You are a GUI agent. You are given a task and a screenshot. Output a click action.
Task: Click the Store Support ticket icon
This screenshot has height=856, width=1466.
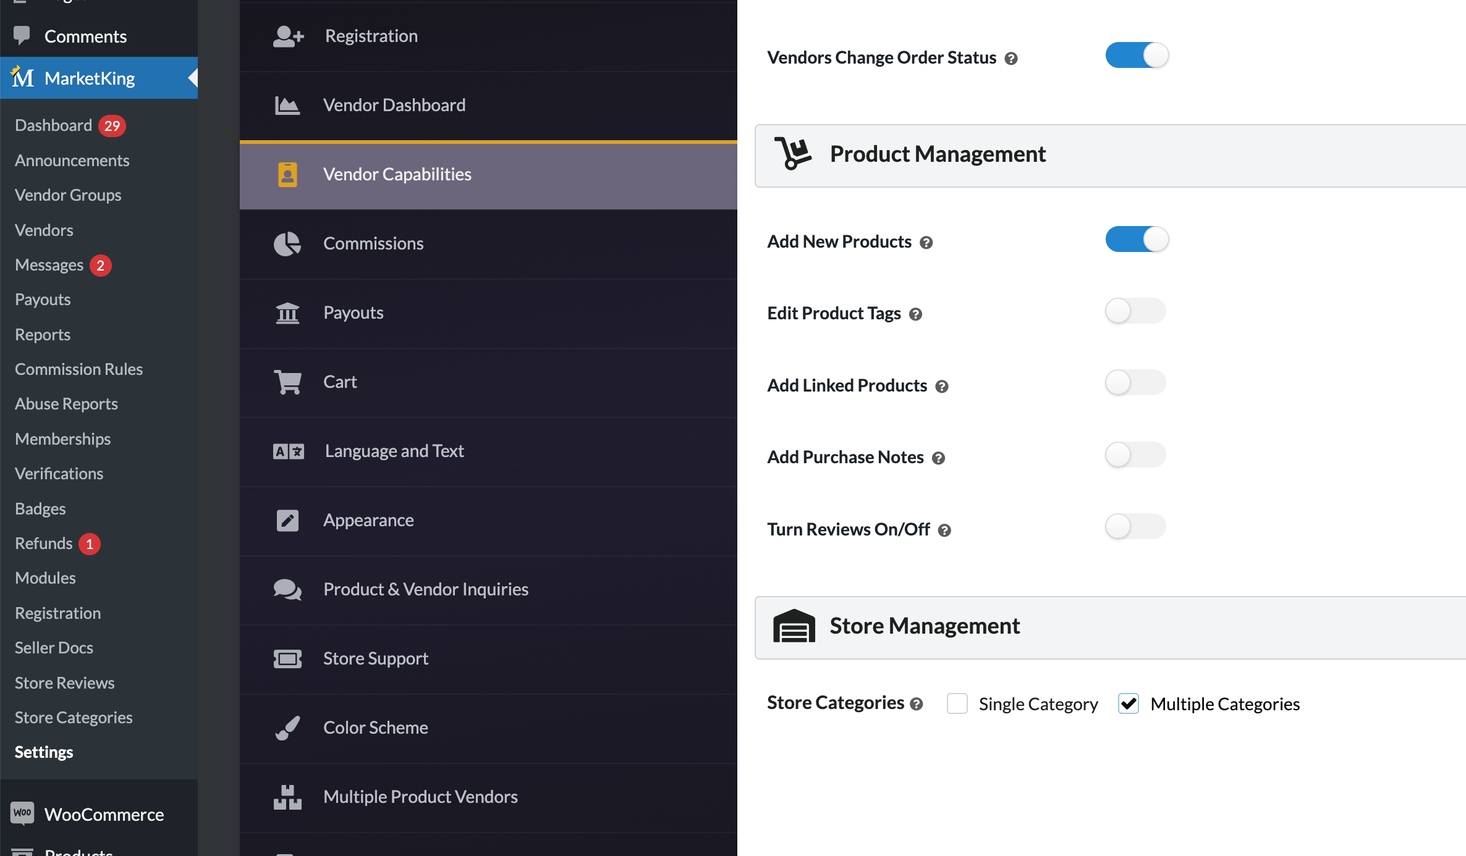(x=287, y=659)
